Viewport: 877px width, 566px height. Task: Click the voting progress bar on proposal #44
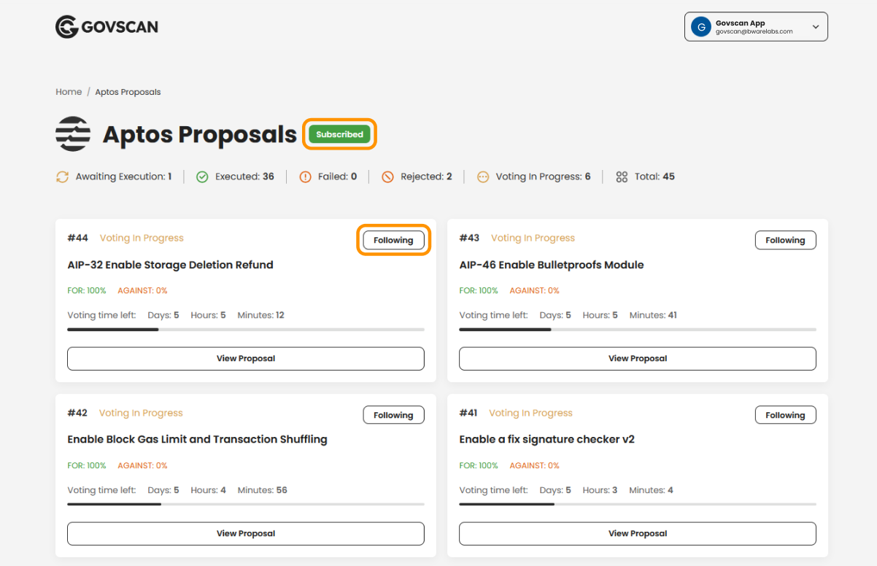[245, 329]
